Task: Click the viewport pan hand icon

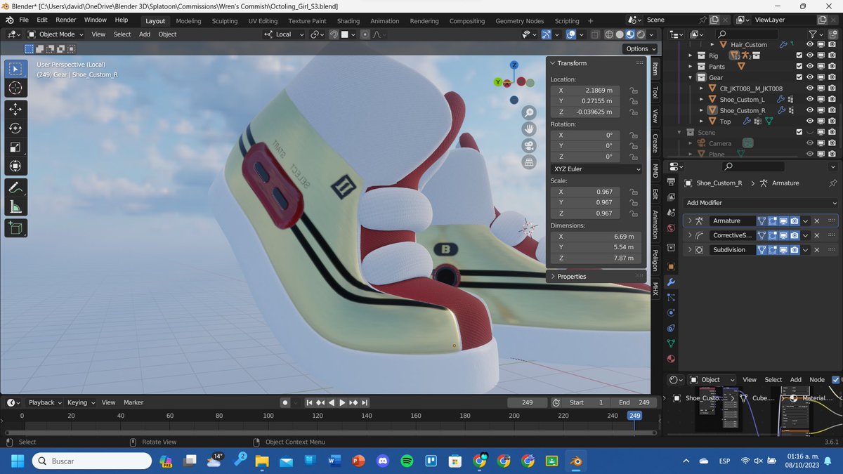Action: (x=529, y=129)
